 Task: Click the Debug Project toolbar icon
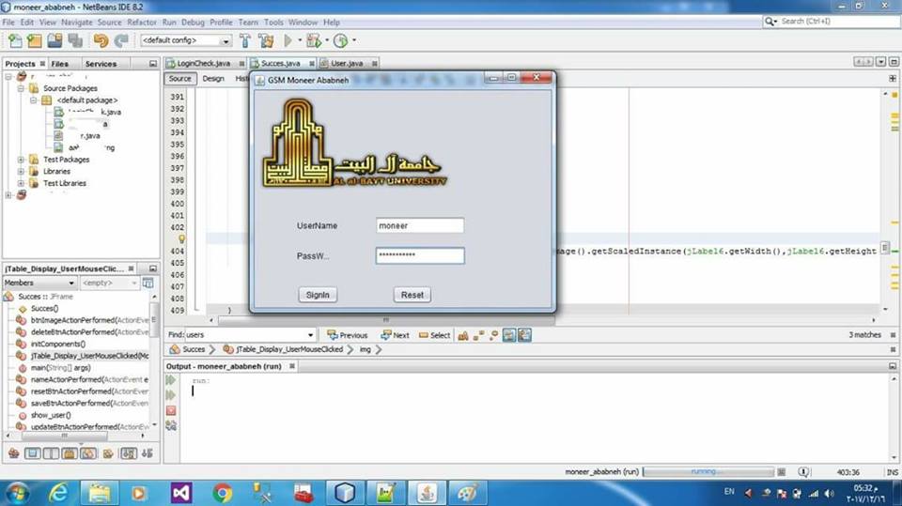coord(313,40)
